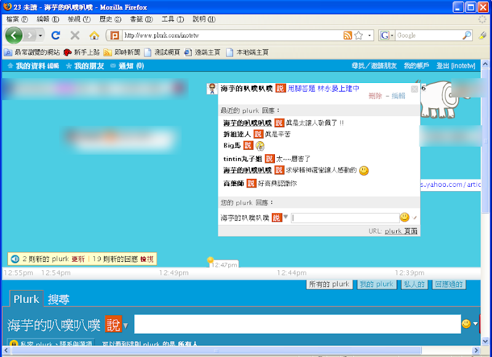
Task: Open 我的帳戶 account link
Action: point(416,66)
